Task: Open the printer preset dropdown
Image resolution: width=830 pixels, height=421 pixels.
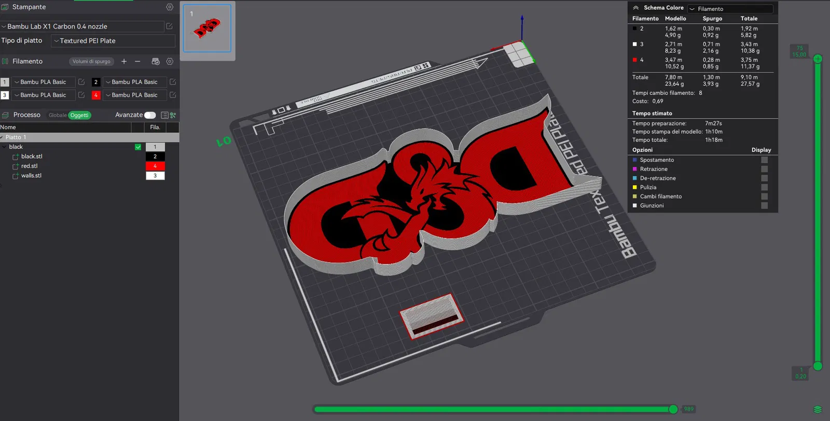Action: coord(82,26)
